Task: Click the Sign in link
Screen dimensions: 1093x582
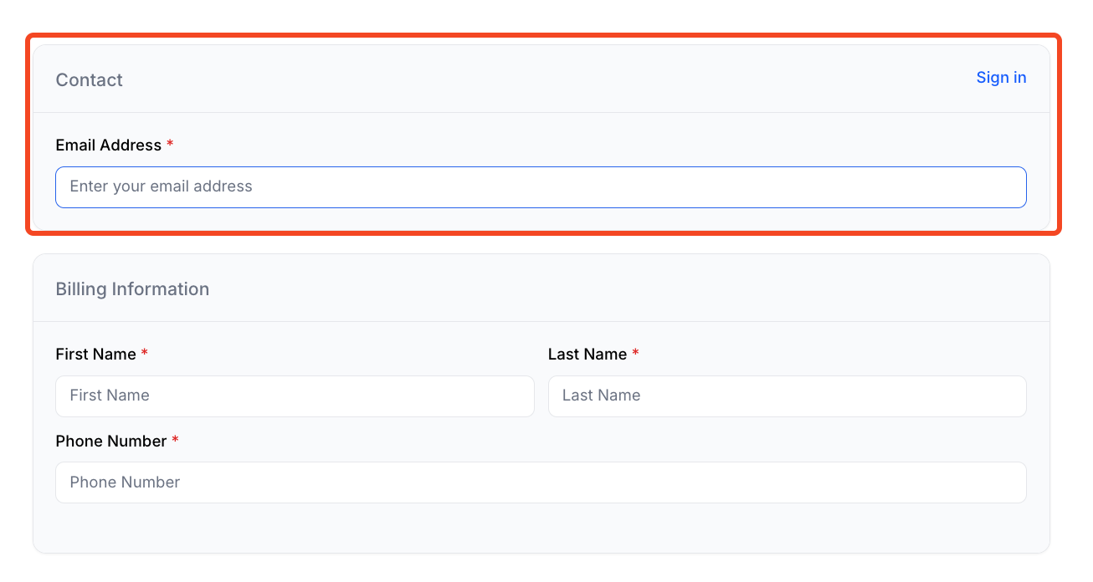Action: (x=1001, y=78)
